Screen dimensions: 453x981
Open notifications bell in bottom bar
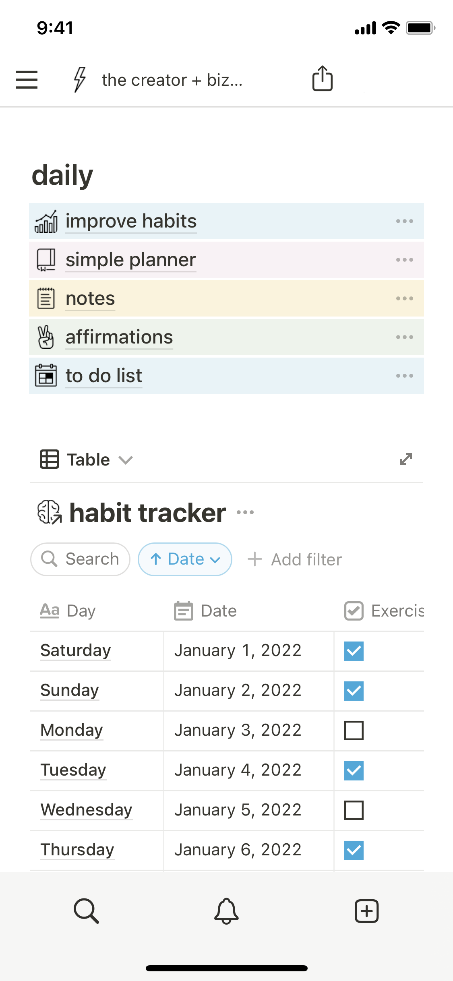pos(226,911)
